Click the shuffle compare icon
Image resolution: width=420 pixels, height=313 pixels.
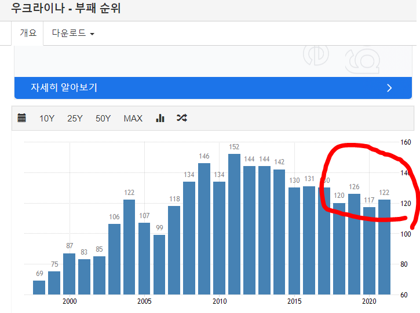coord(182,117)
